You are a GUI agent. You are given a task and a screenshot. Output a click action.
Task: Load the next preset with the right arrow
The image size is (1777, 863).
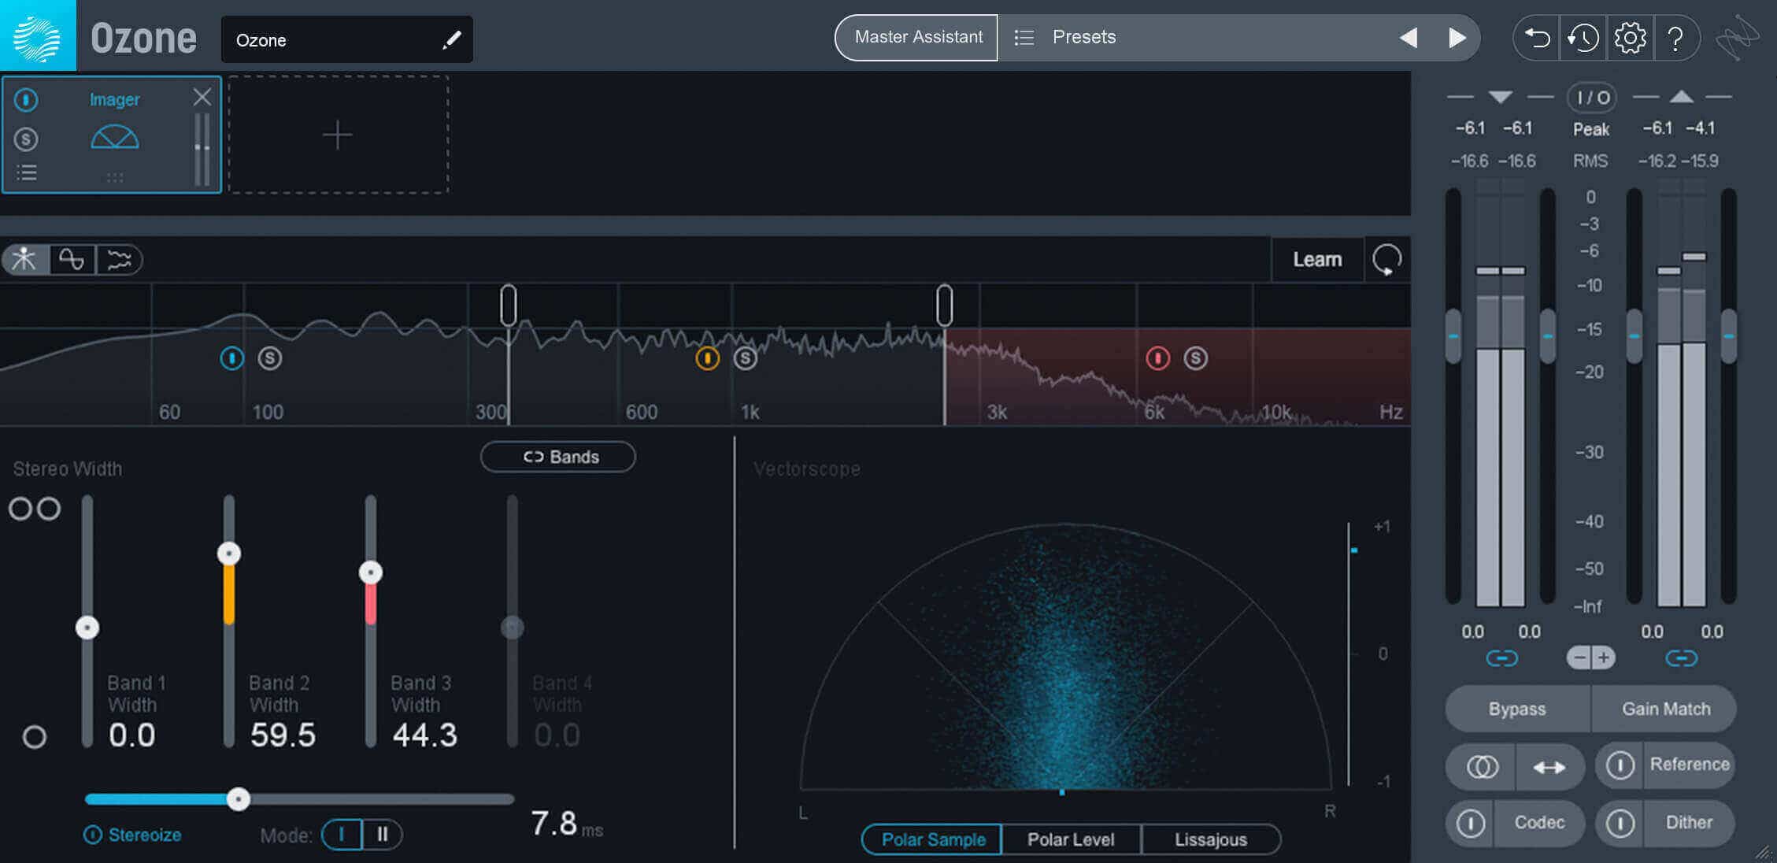click(1457, 37)
